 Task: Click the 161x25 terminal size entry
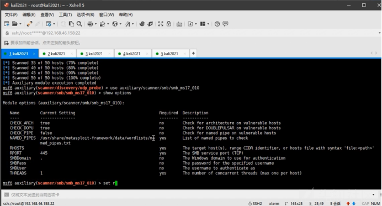pyautogui.click(x=294, y=203)
